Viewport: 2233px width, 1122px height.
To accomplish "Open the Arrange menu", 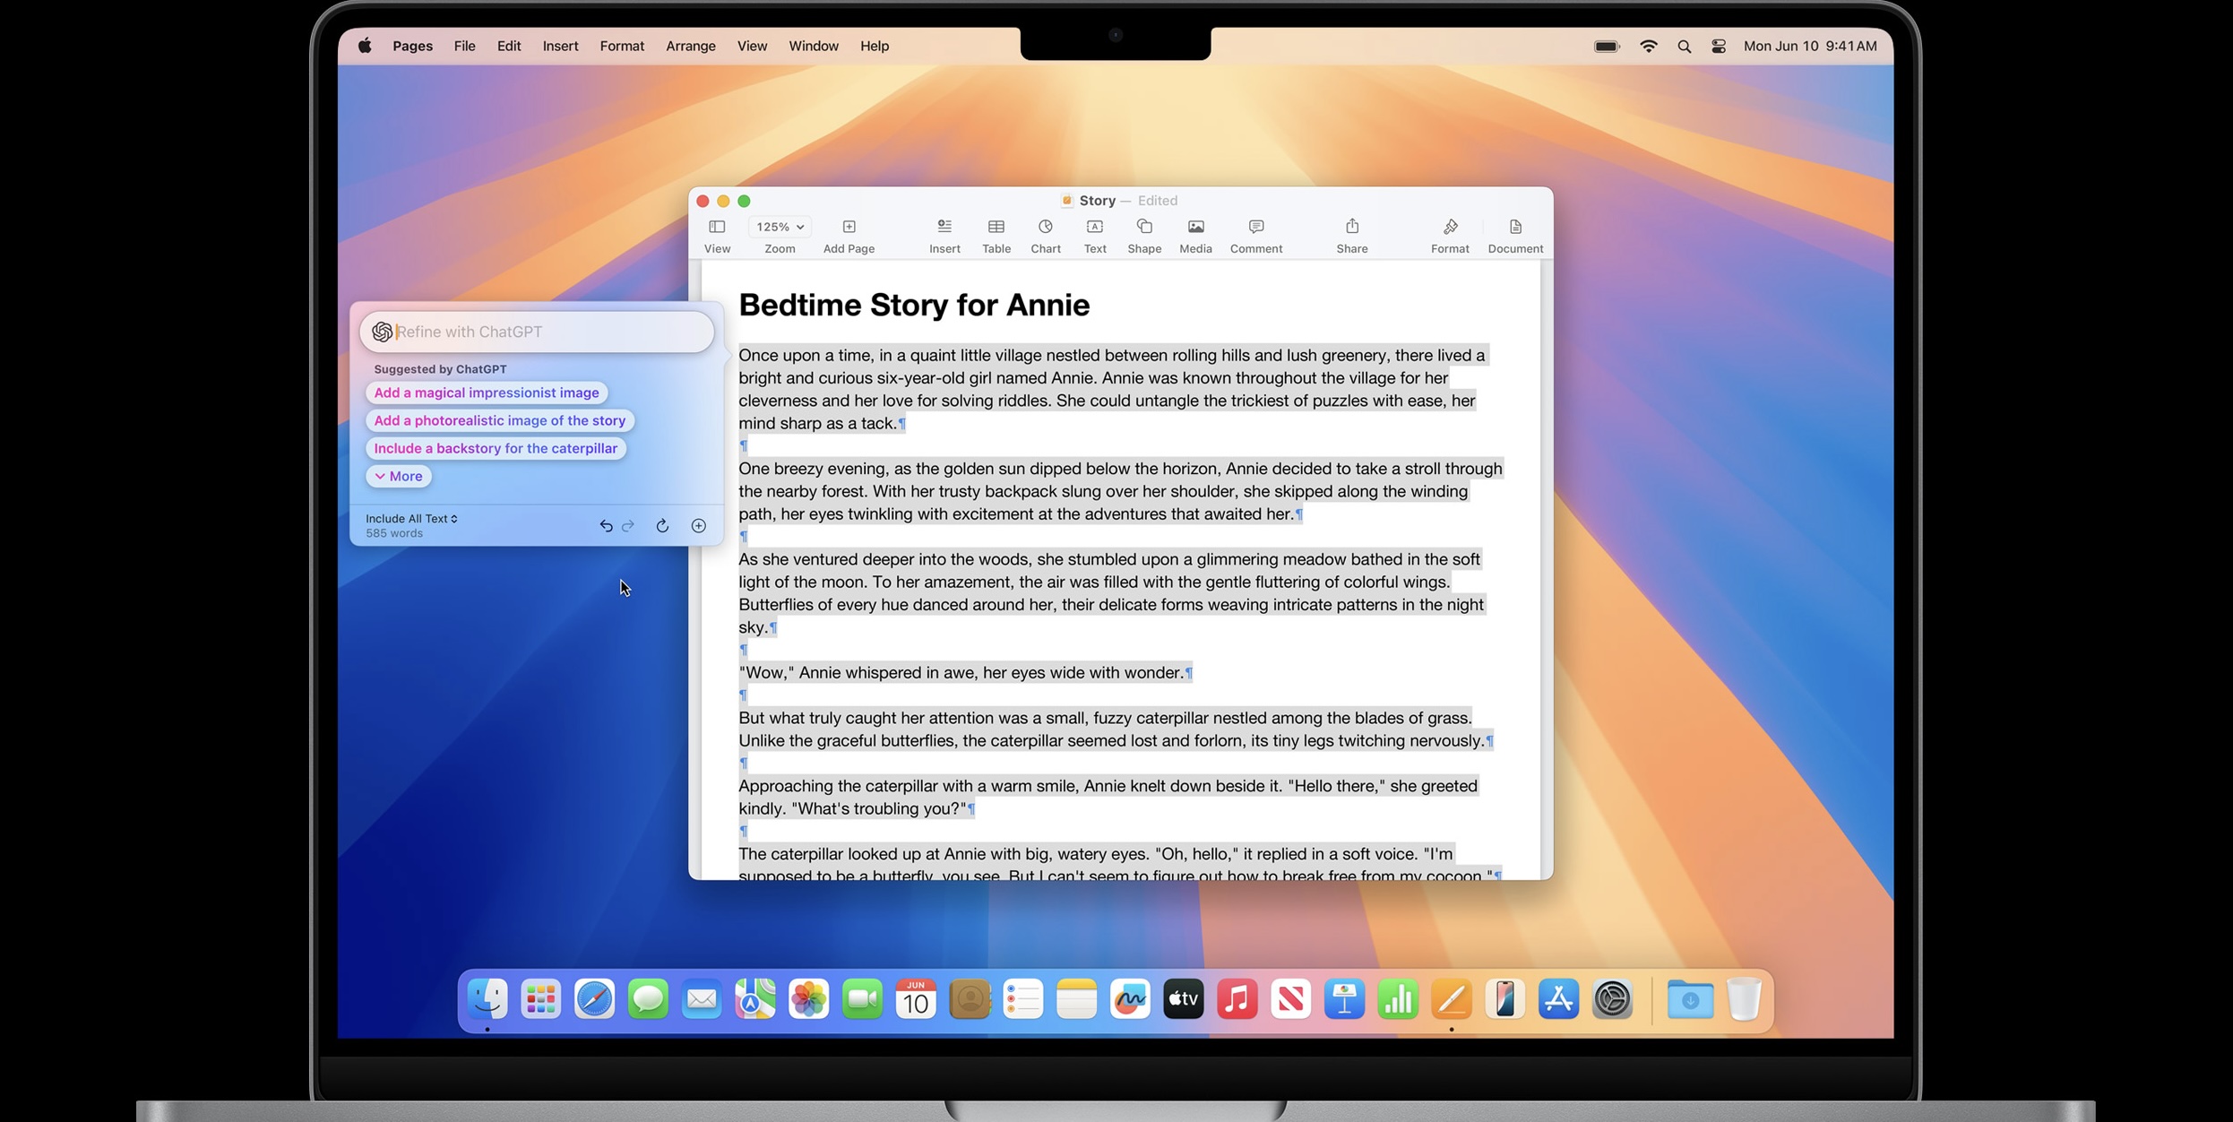I will click(690, 47).
